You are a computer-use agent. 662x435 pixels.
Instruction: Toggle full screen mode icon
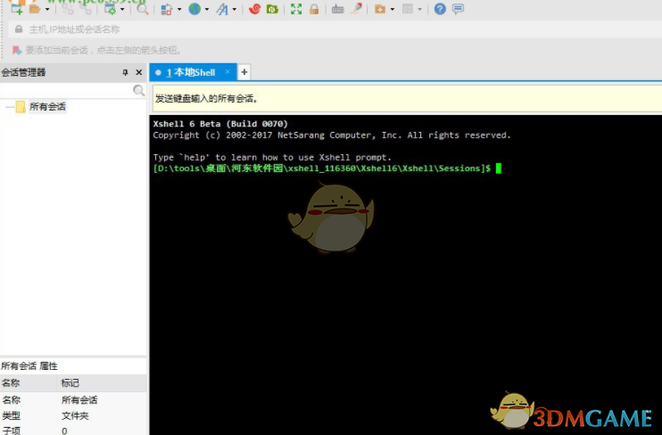[297, 9]
